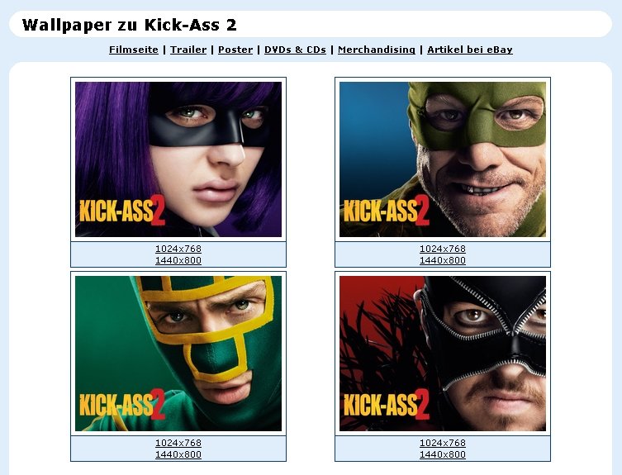Click the Artikel bei eBay link
Viewport: 622px width, 475px height.
470,50
